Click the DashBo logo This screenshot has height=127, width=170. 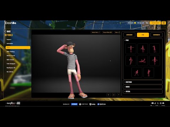pos(11,23)
